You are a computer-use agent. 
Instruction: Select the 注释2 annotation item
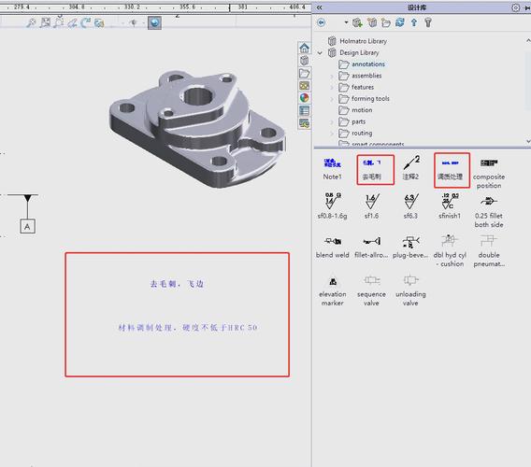[410, 169]
